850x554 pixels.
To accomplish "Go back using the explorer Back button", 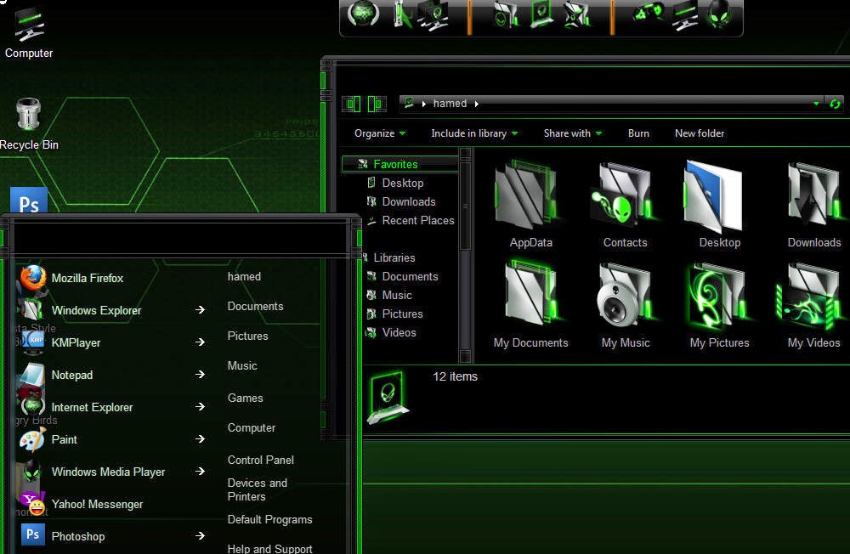I will [351, 104].
